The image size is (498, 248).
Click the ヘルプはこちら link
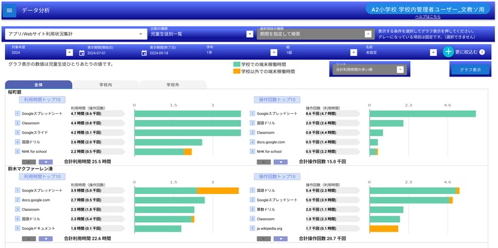click(x=428, y=17)
